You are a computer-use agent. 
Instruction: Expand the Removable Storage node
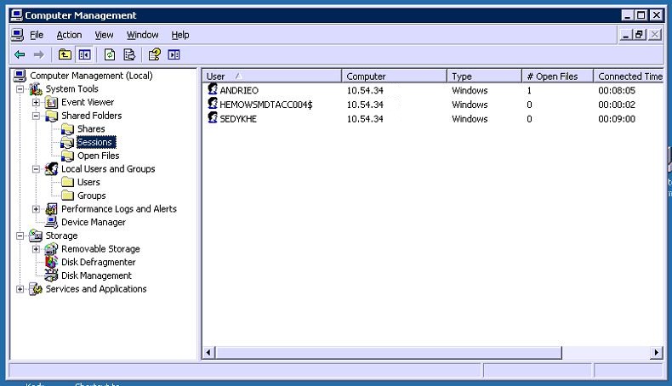[36, 249]
